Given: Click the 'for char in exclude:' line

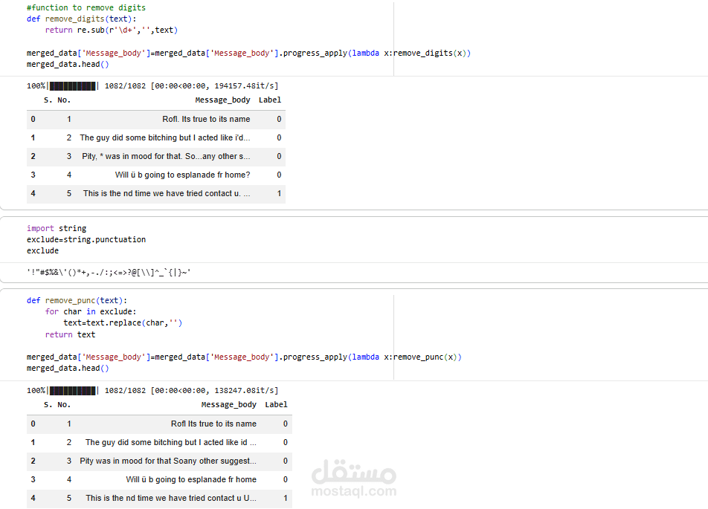Looking at the screenshot, I should coord(90,312).
